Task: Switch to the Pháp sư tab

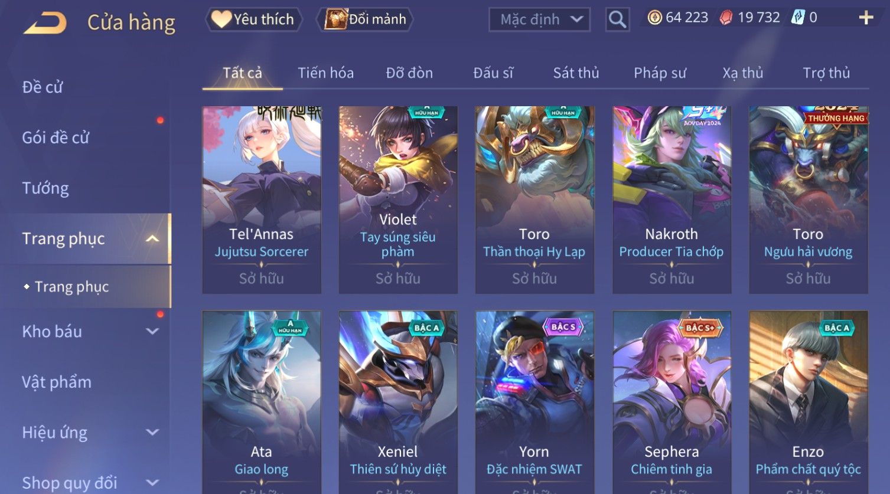Action: [x=660, y=73]
